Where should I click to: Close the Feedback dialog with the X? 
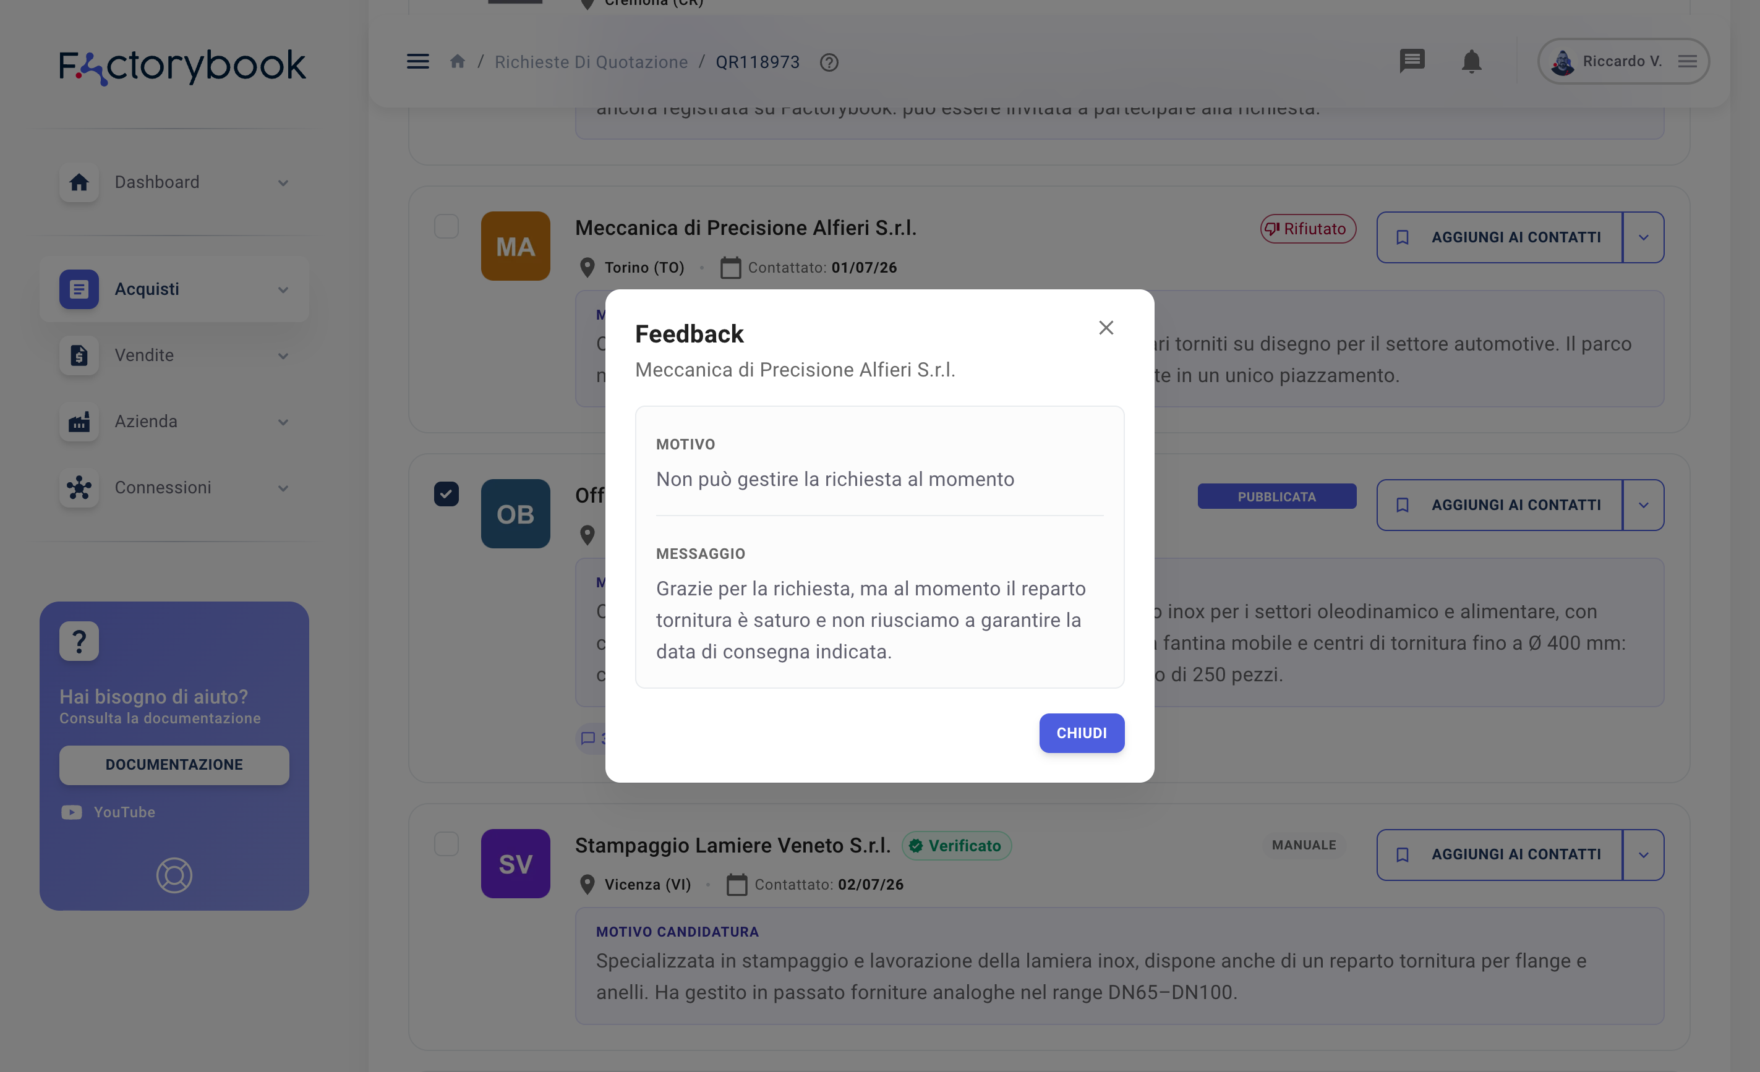1106,327
